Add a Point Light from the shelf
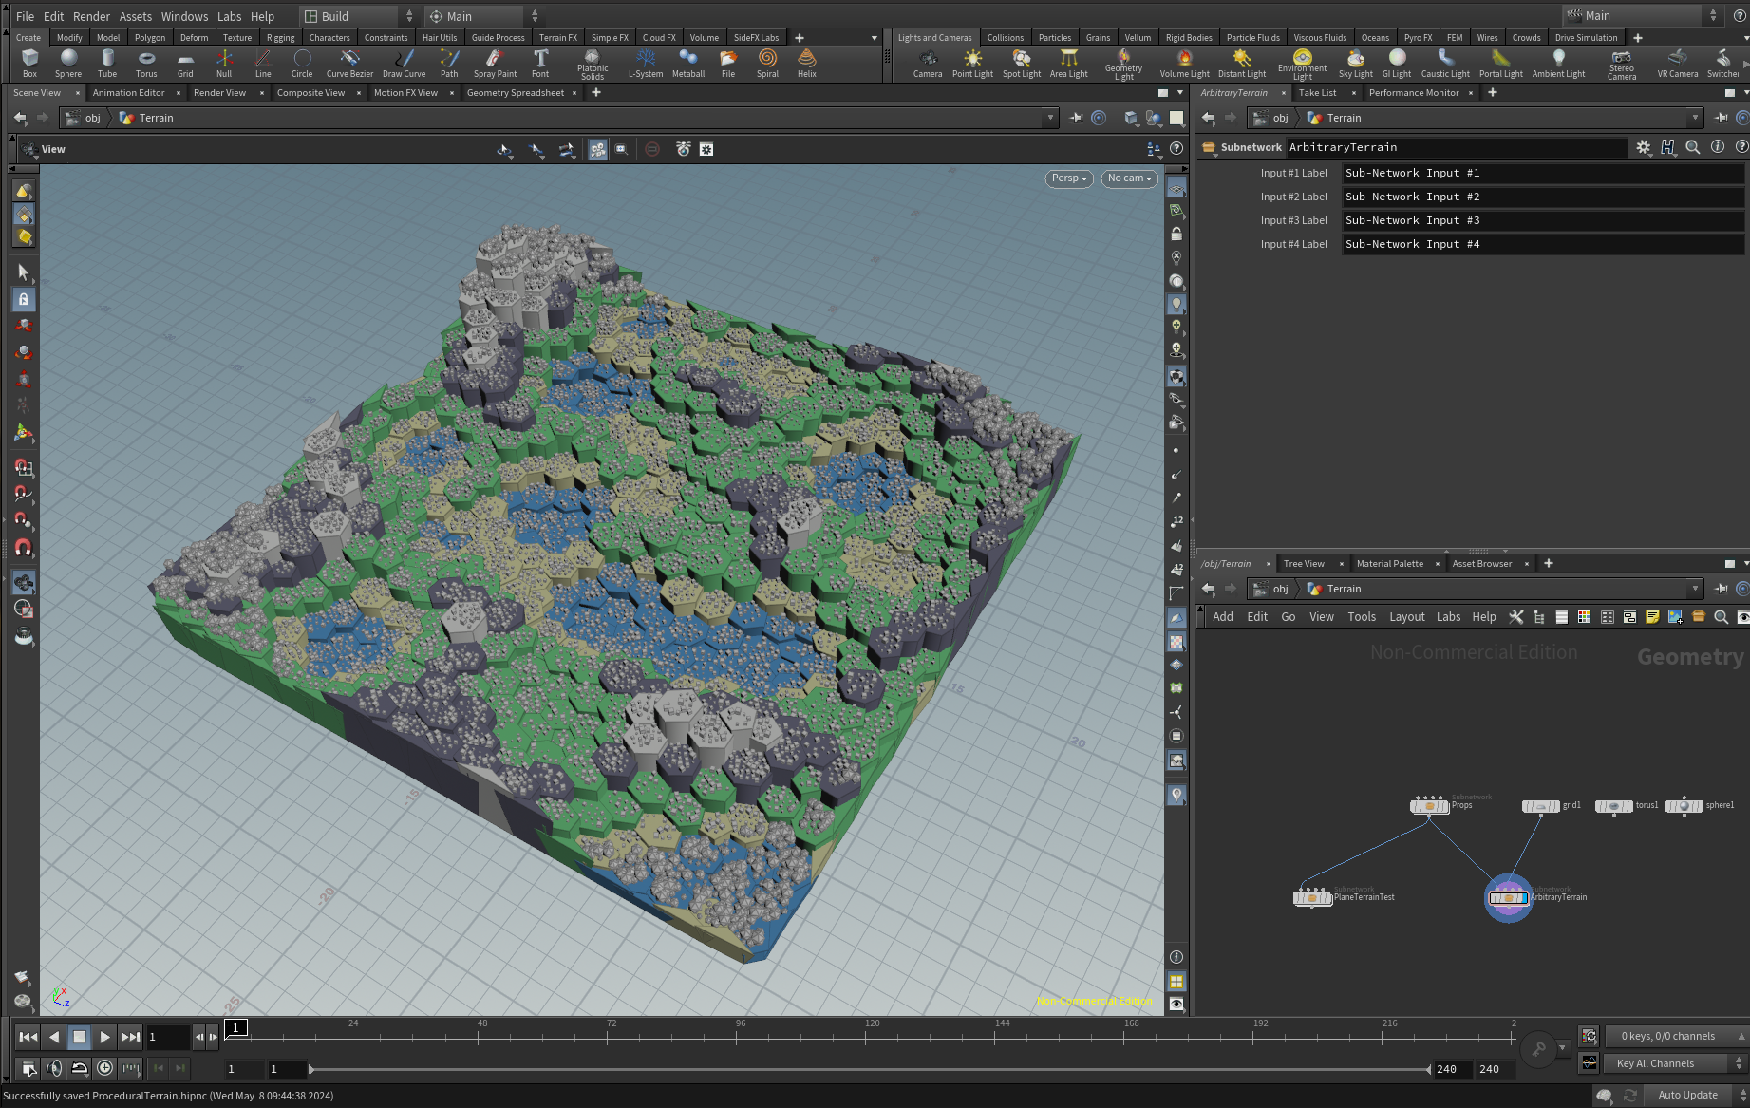Image resolution: width=1750 pixels, height=1108 pixels. click(x=972, y=63)
